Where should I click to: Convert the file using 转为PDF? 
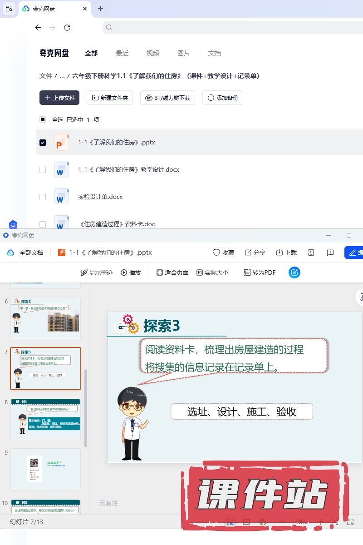tap(260, 272)
